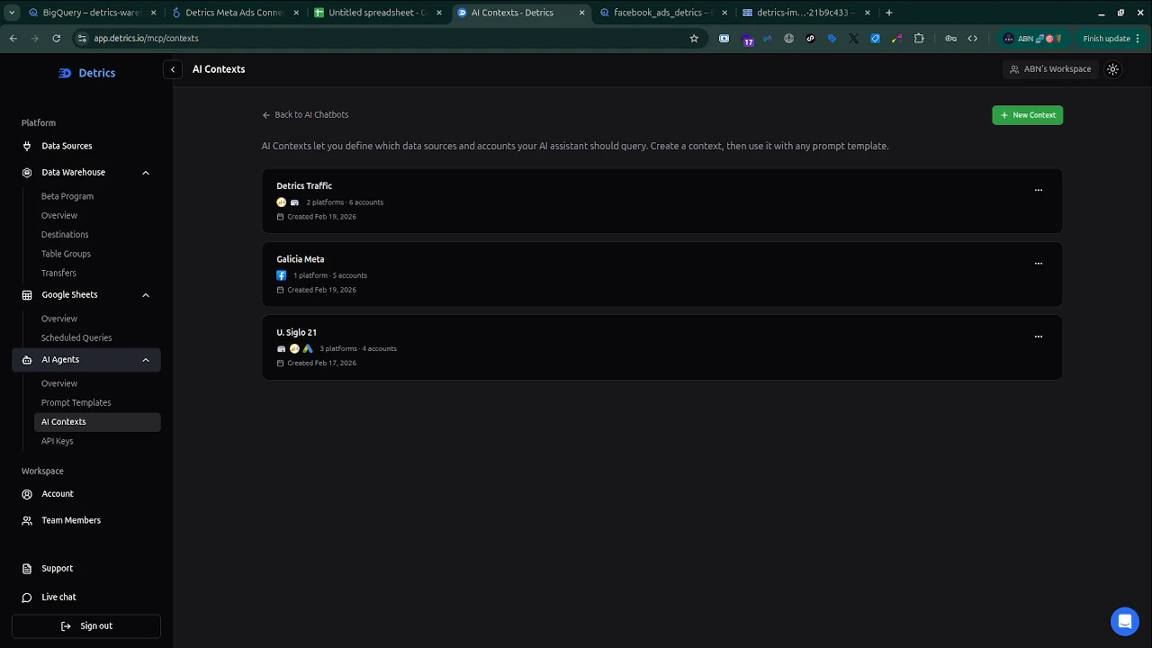Image resolution: width=1152 pixels, height=648 pixels.
Task: Toggle the light/dark theme icon
Action: pos(1113,69)
